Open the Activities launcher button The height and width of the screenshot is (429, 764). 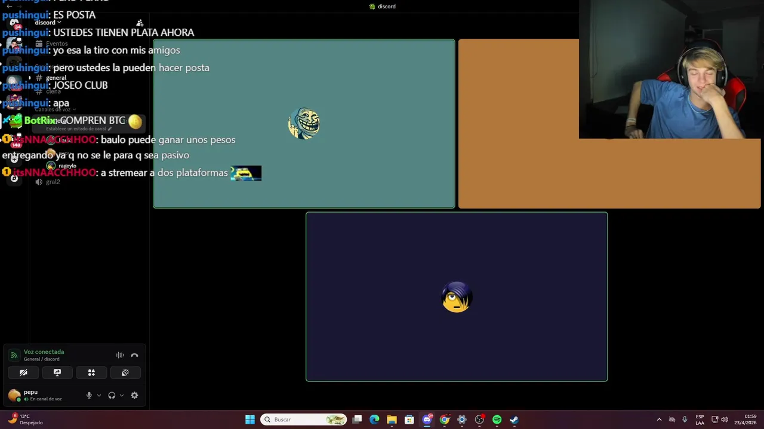pos(91,372)
